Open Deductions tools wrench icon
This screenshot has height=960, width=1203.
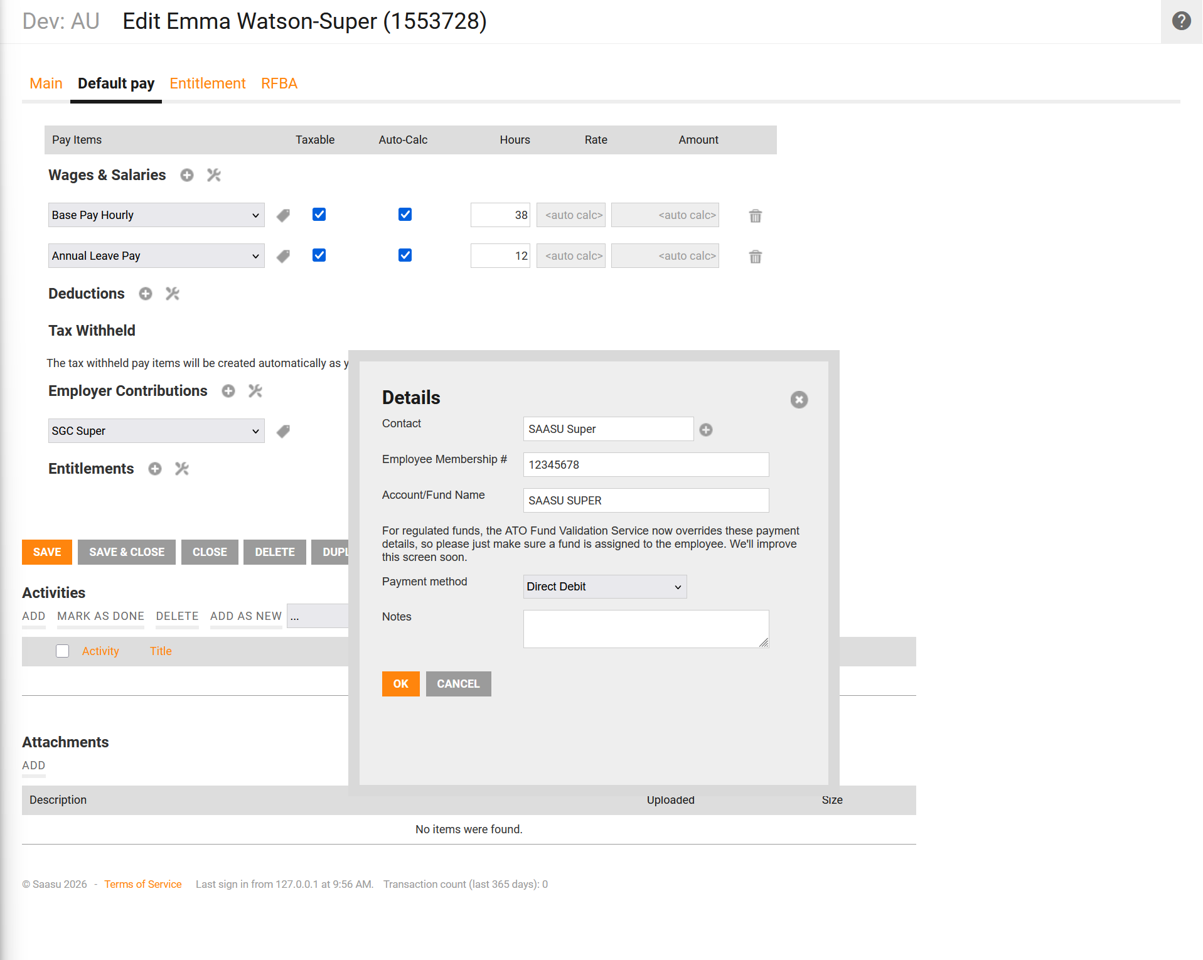coord(173,294)
